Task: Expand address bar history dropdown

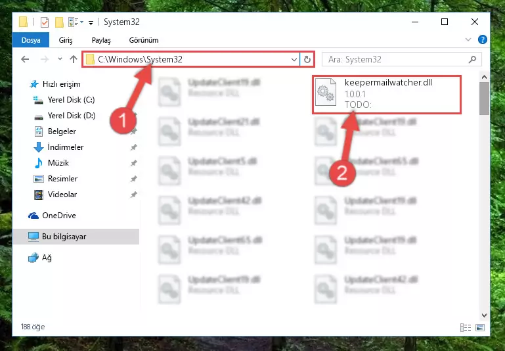Action: (294, 60)
